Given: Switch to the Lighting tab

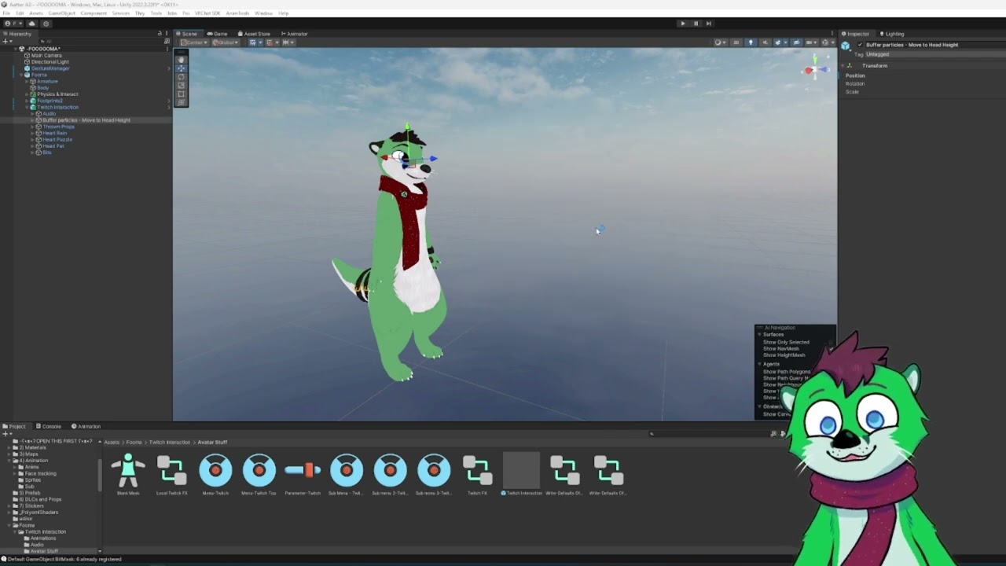Looking at the screenshot, I should 892,34.
